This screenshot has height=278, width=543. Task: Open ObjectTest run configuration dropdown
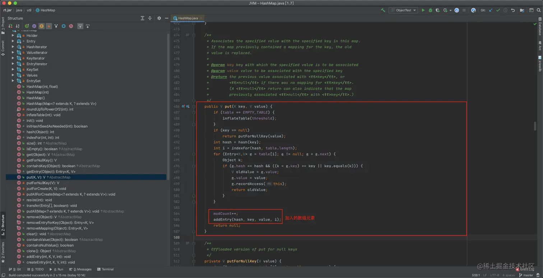tap(403, 10)
